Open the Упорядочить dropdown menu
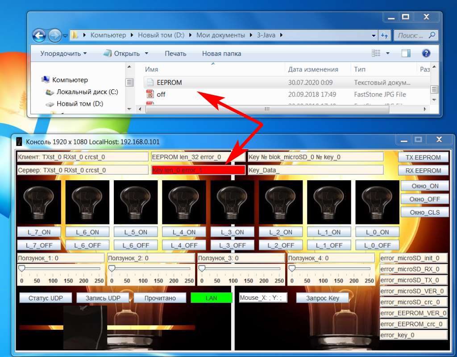The image size is (457, 357). point(63,54)
